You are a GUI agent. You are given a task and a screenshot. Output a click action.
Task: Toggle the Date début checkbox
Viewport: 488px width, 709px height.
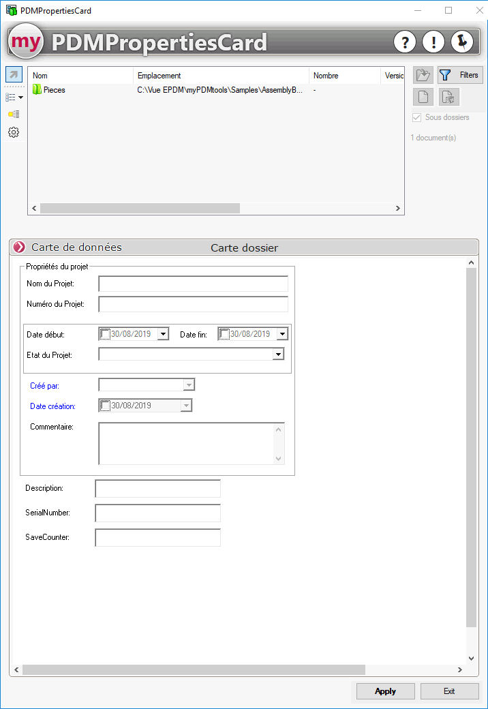click(105, 334)
